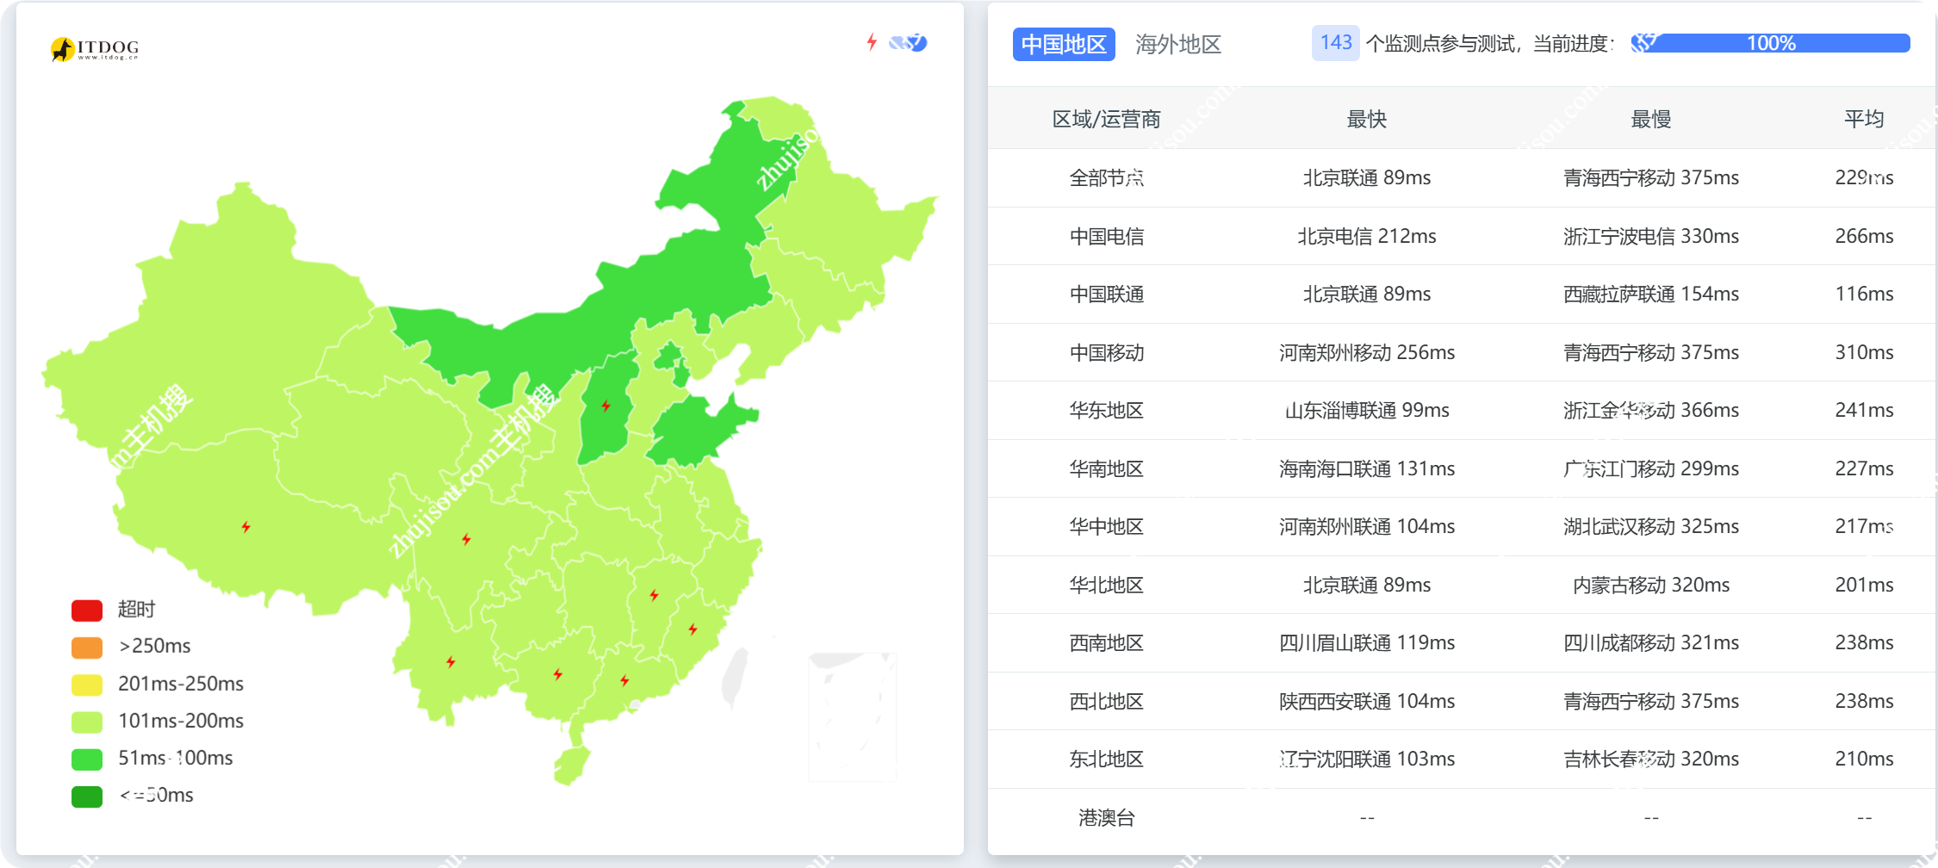Click the 平均 column header

1864,119
